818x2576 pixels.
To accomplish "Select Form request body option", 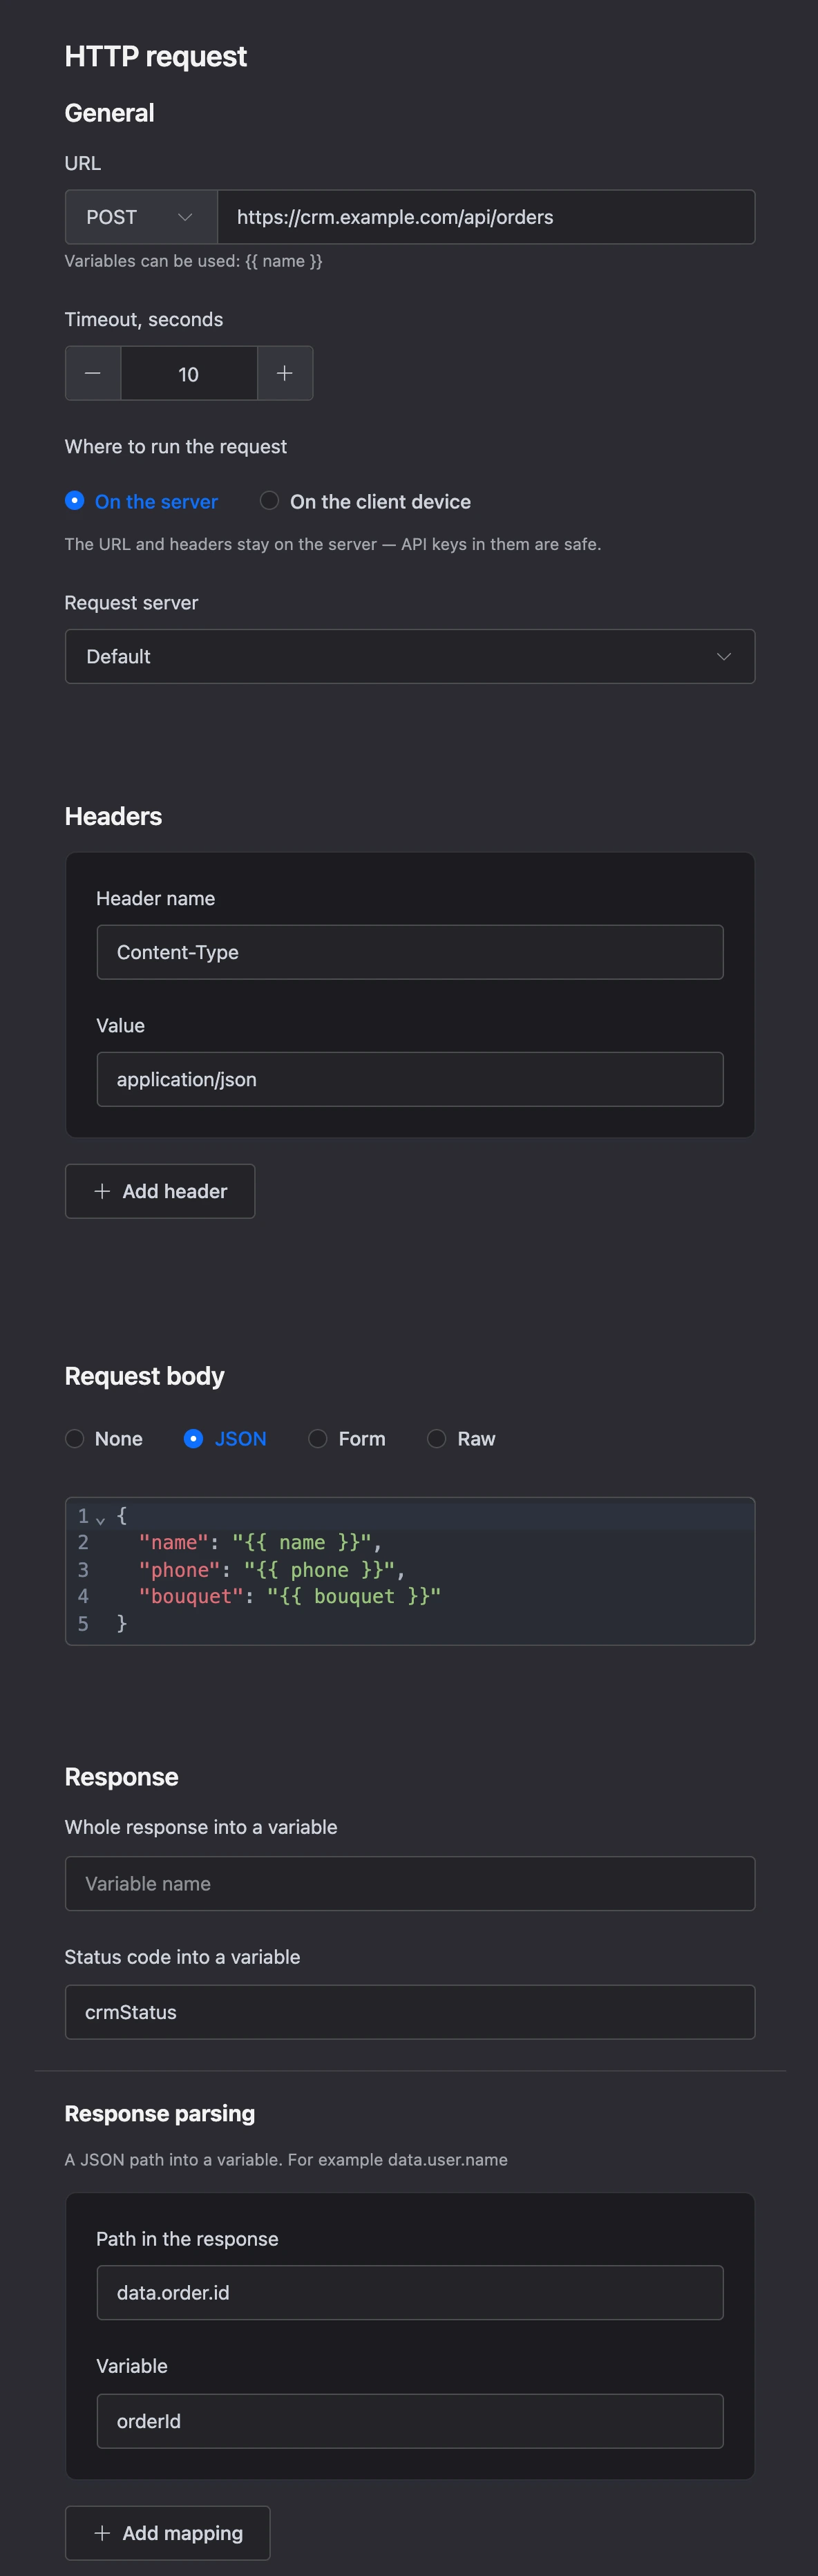I will 347,1438.
